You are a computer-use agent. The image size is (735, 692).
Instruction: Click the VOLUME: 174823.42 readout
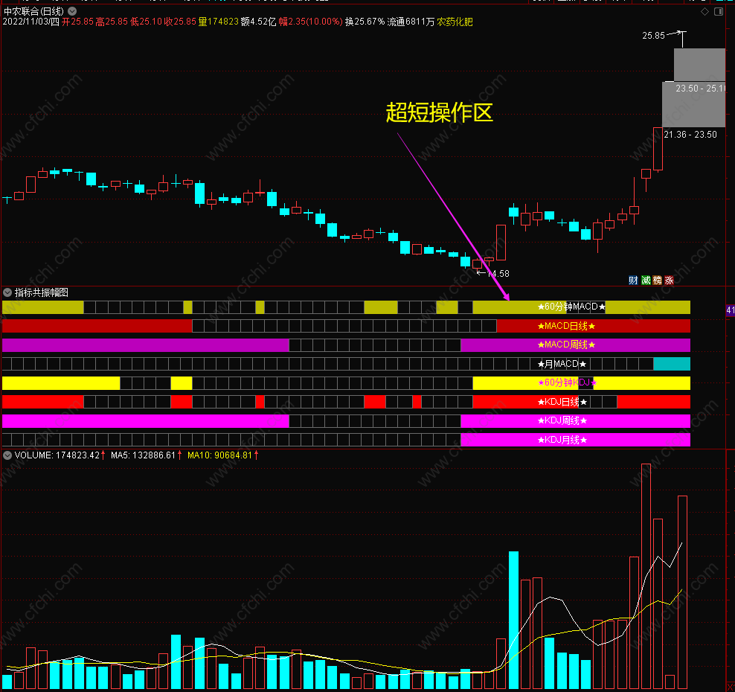click(57, 455)
